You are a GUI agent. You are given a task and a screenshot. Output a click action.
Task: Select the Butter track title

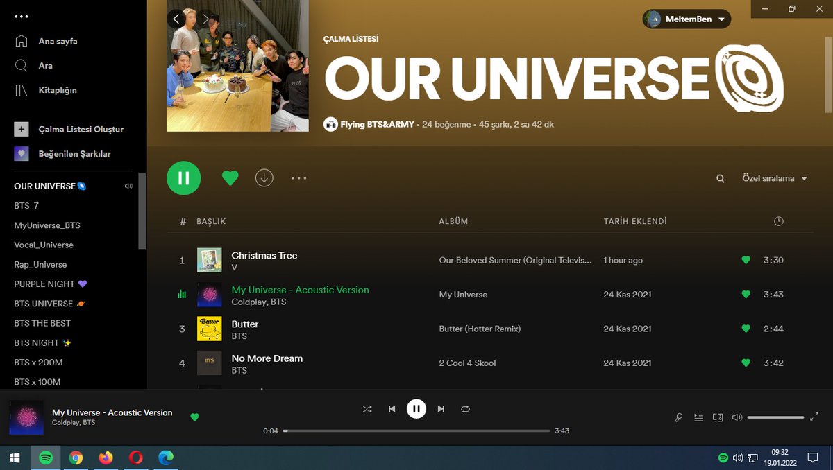point(245,324)
